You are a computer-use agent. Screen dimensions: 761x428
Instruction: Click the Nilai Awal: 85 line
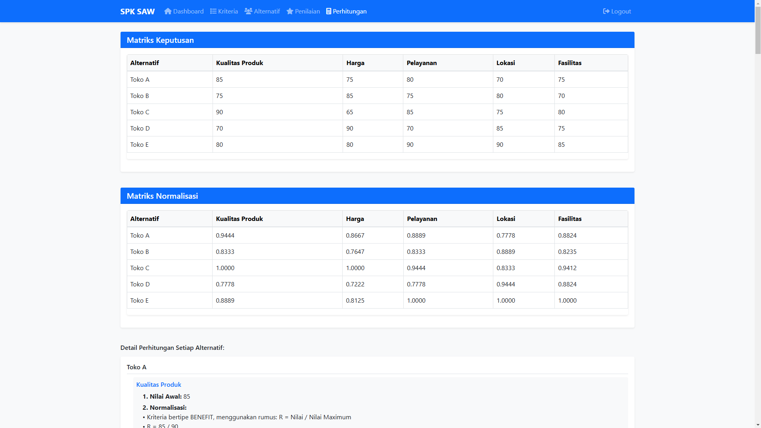pyautogui.click(x=167, y=396)
